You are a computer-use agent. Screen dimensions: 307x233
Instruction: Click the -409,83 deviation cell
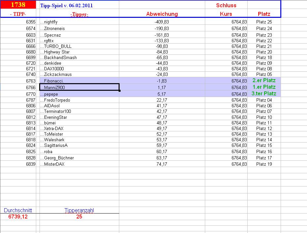pos(162,22)
